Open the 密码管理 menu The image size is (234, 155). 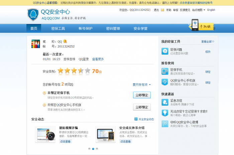coord(113,29)
